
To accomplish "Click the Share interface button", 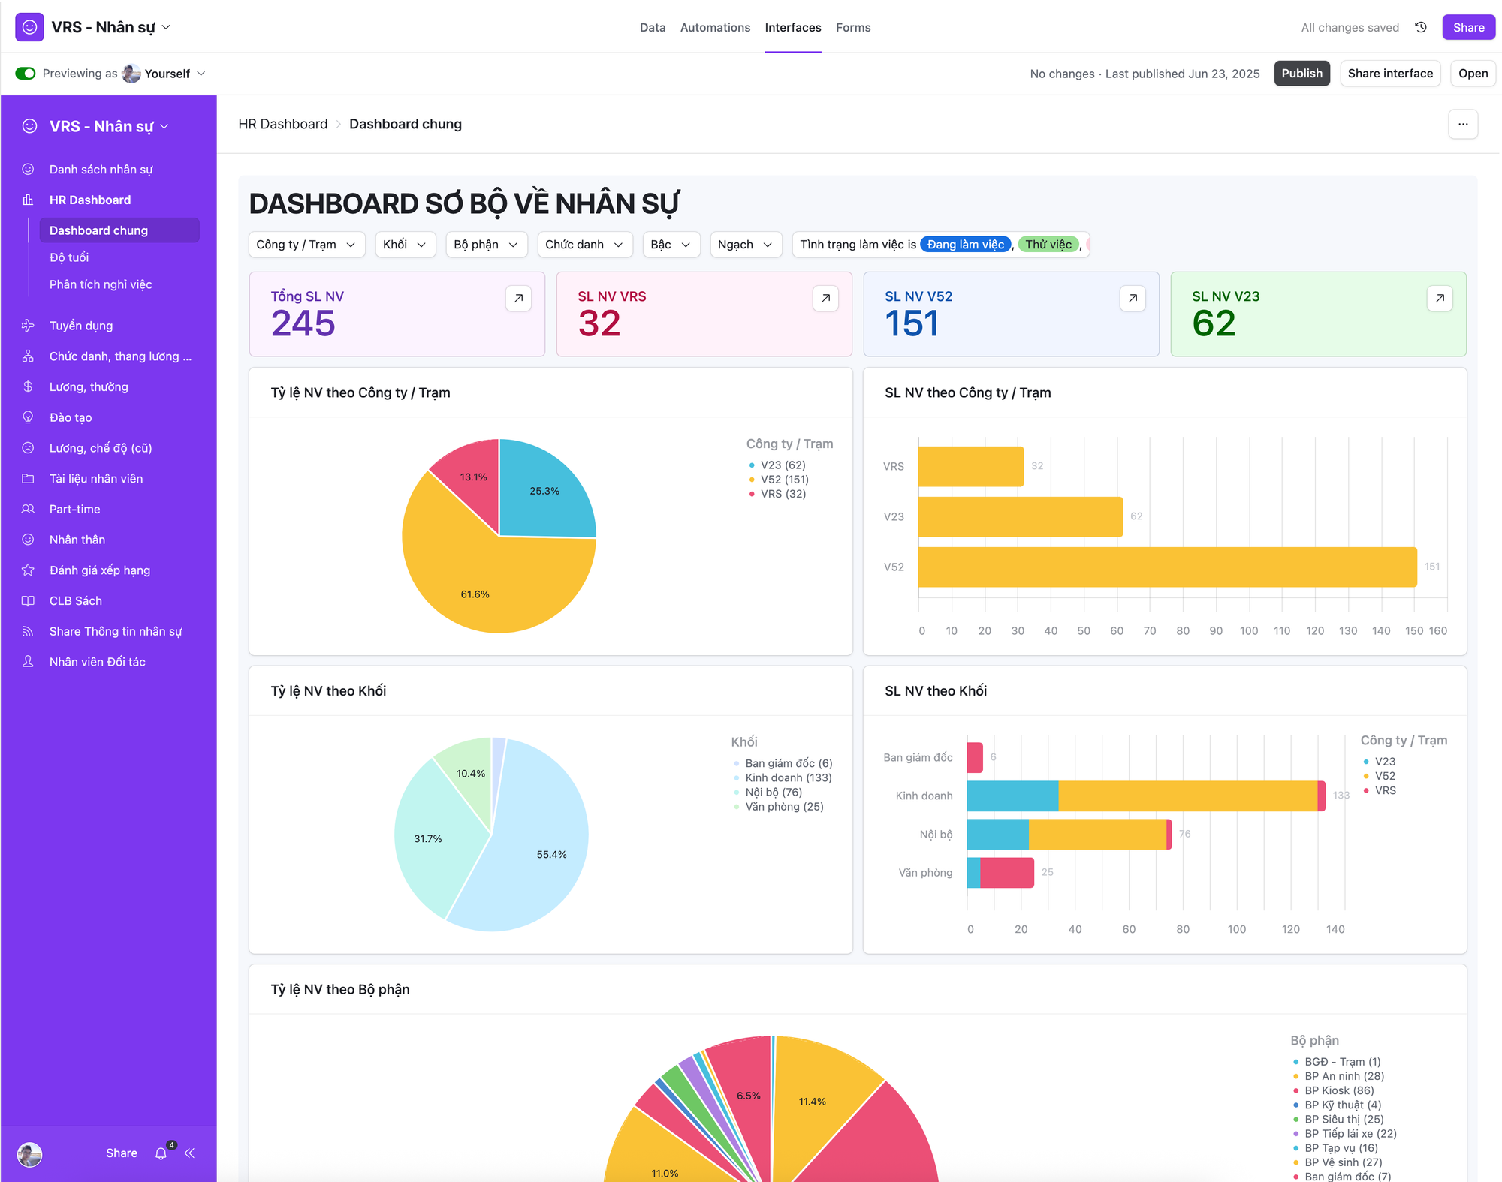I will click(1390, 74).
